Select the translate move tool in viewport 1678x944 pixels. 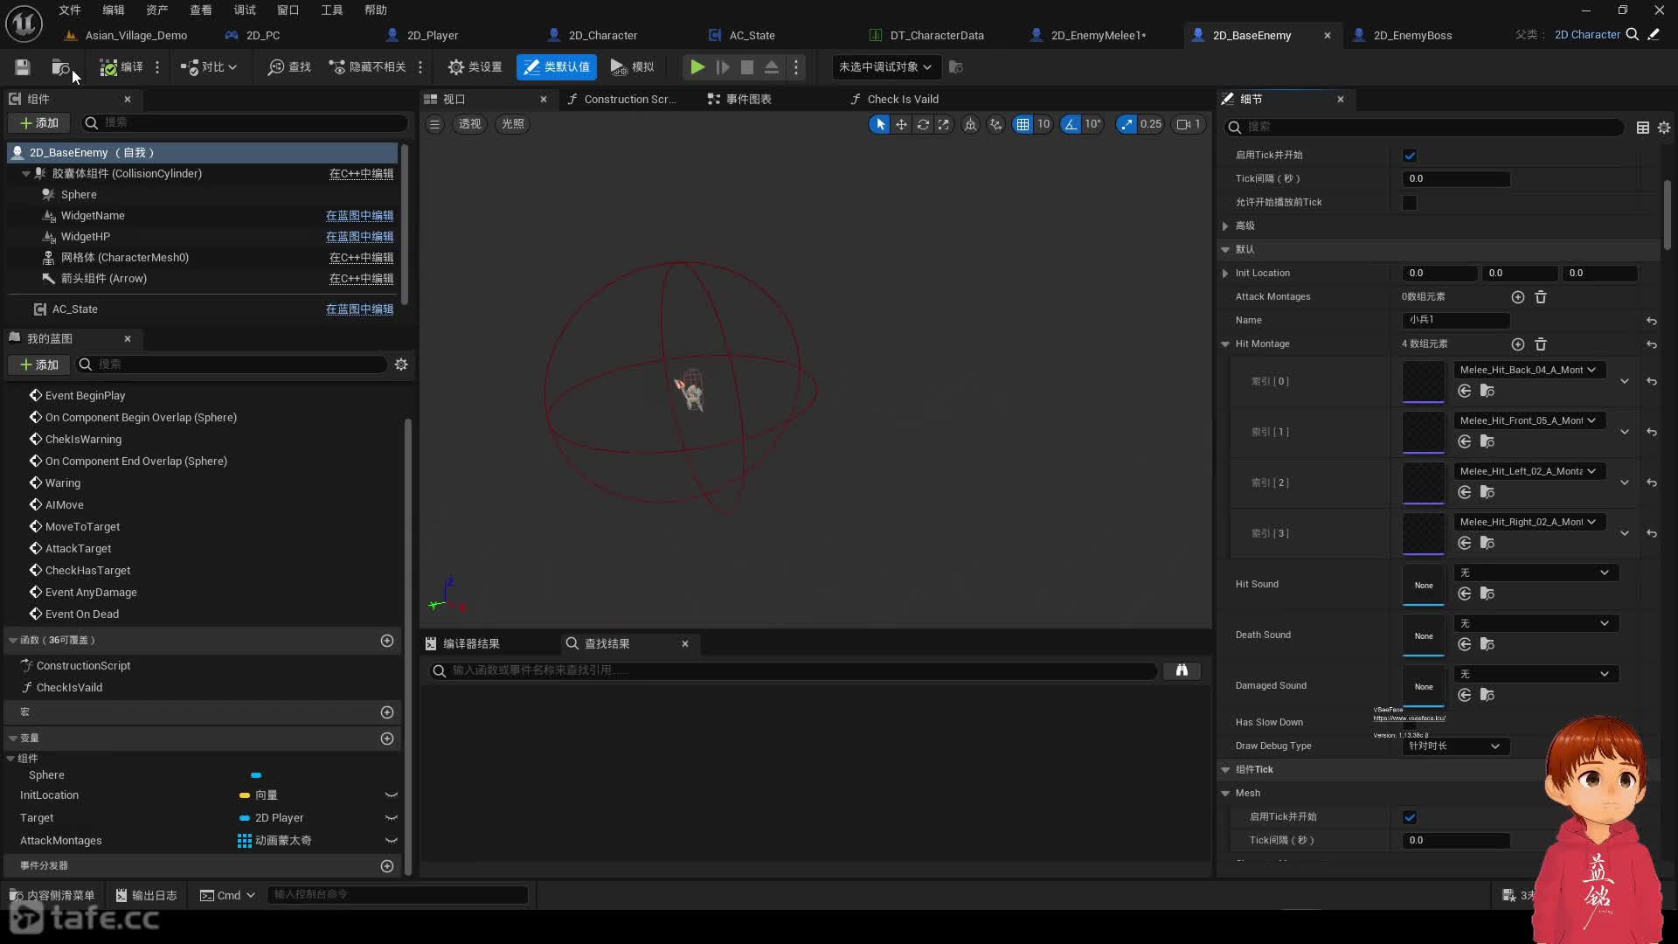tap(901, 124)
